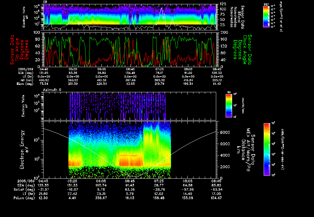Click the ELon value 73.54
314x217 pixels.
click(x=44, y=84)
